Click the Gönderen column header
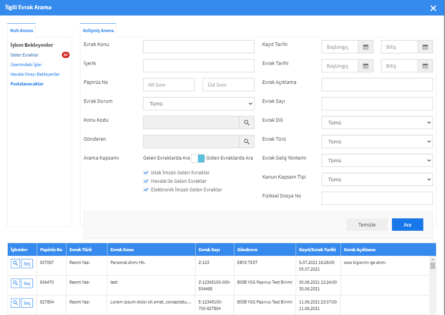445x315 pixels. pyautogui.click(x=265, y=249)
